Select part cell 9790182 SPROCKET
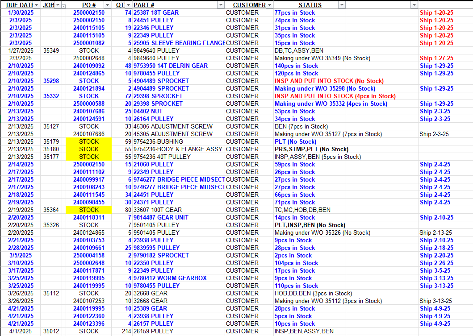473x336 pixels. 179,256
